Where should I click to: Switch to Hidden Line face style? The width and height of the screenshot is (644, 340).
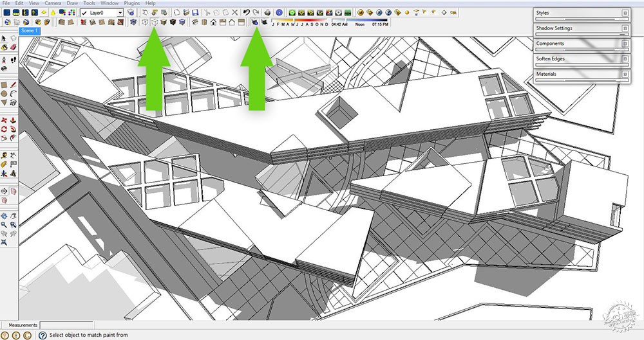pos(154,22)
